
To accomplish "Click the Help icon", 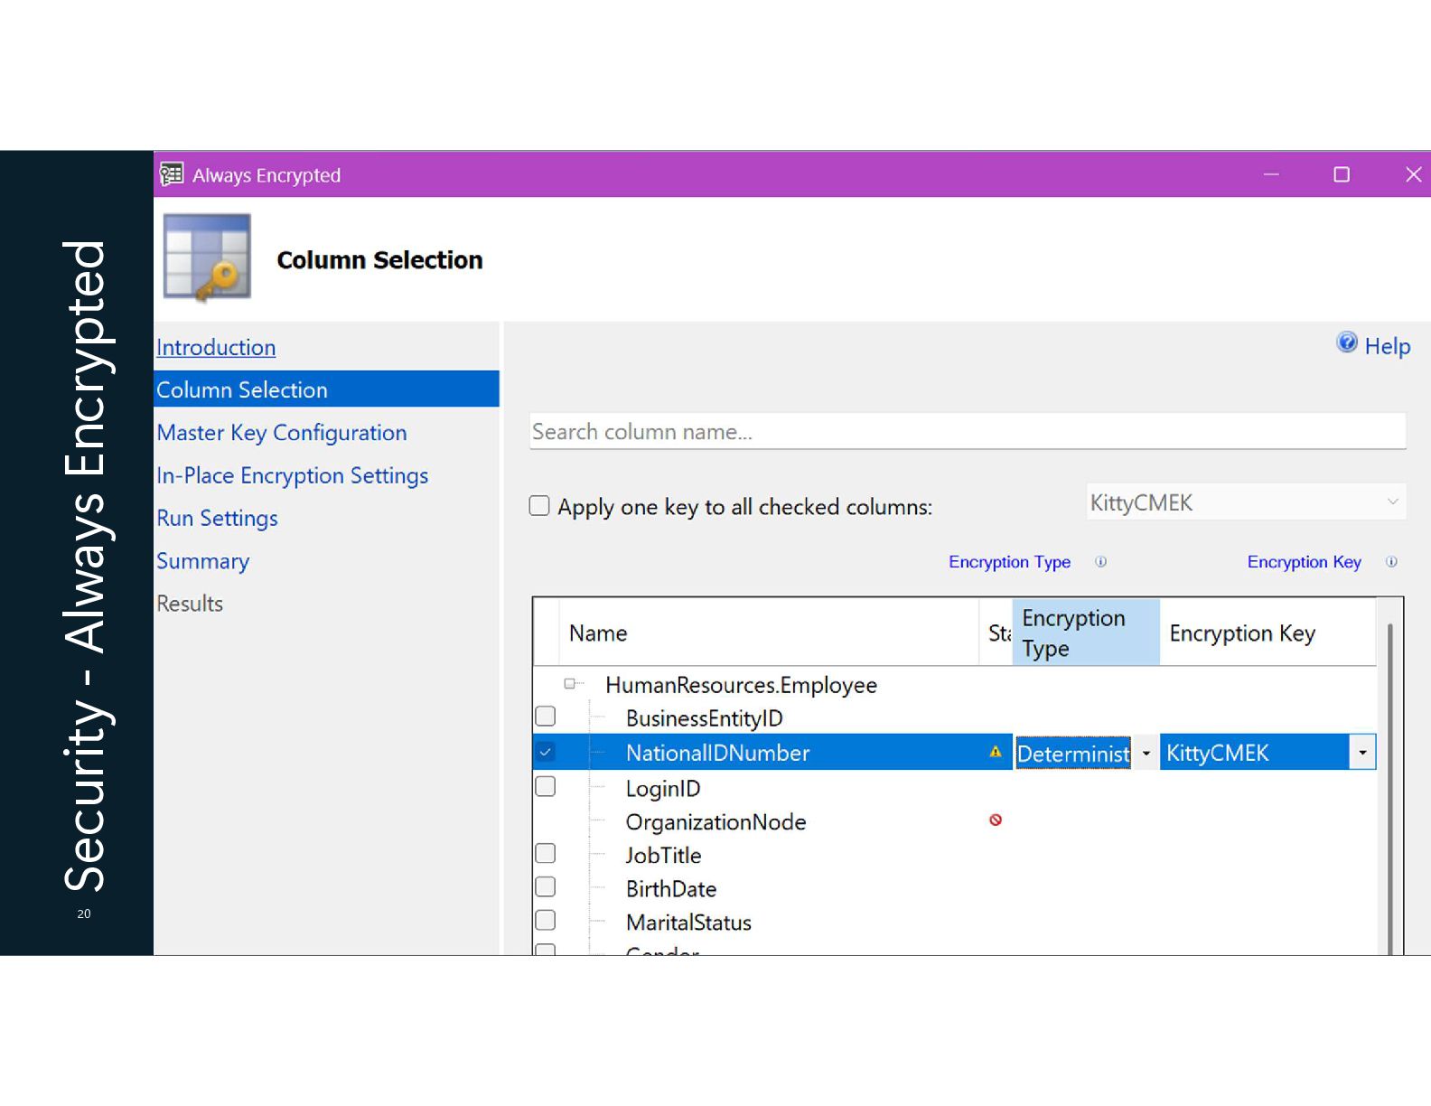I will [x=1346, y=342].
